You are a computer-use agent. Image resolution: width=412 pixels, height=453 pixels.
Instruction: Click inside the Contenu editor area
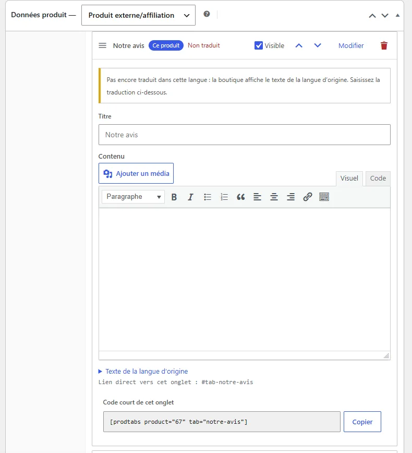(245, 279)
